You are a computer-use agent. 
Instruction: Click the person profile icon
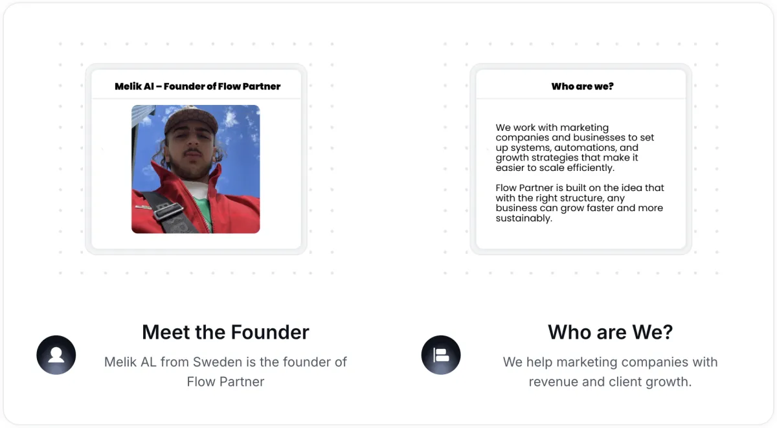click(x=56, y=355)
